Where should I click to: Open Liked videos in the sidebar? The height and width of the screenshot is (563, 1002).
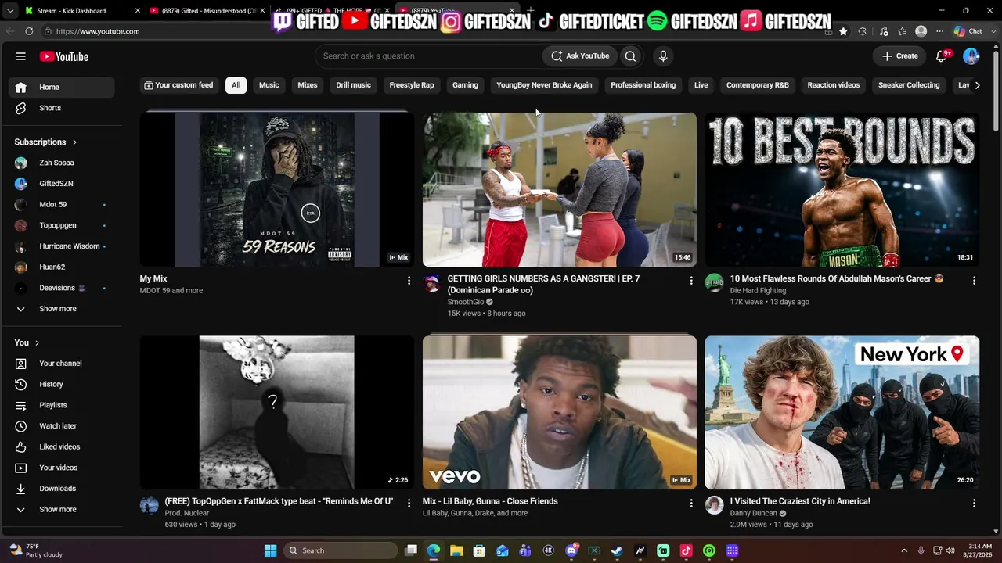point(62,446)
